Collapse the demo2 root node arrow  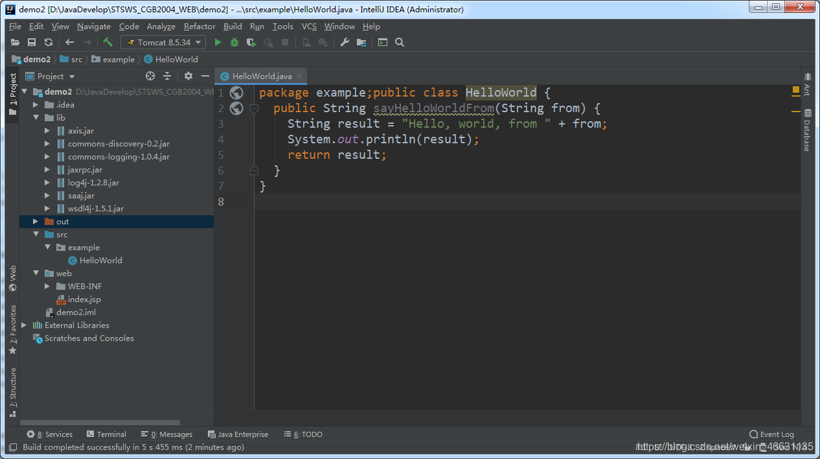25,91
